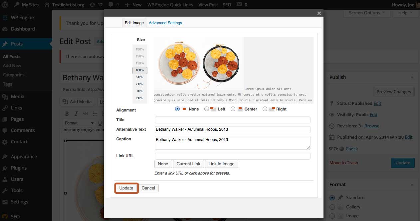Open the SEO plugin icon in the sidebar
Image resolution: width=420 pixels, height=221 pixels.
(x=5, y=216)
